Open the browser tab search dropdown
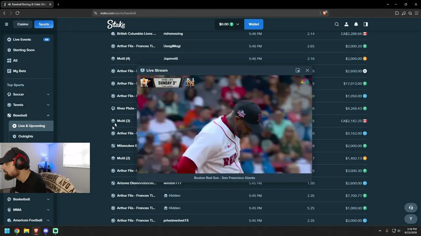The width and height of the screenshot is (421, 236). point(388,4)
